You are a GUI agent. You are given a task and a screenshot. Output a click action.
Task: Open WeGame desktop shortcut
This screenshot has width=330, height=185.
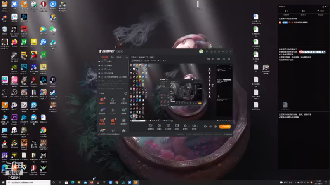(x=14, y=144)
